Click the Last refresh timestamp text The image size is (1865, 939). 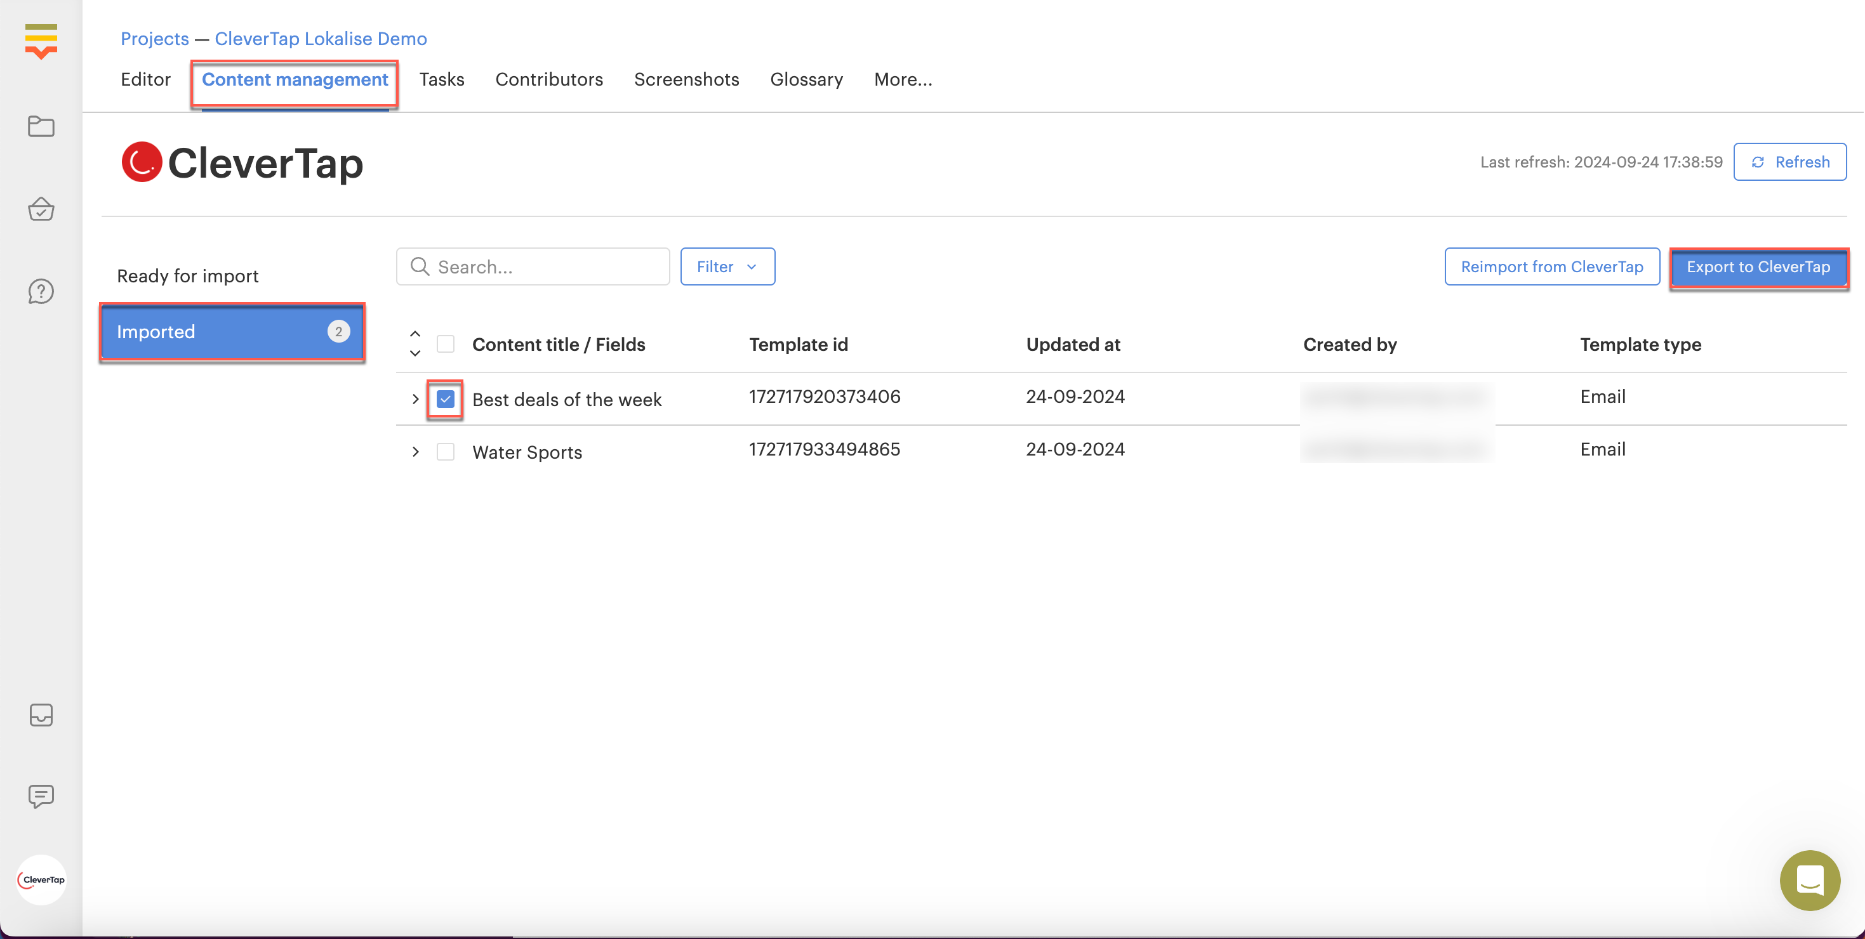pyautogui.click(x=1602, y=162)
